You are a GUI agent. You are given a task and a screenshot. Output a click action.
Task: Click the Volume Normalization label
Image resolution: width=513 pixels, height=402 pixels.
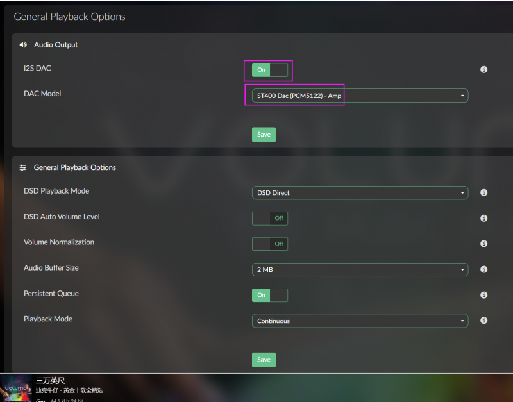click(x=59, y=242)
